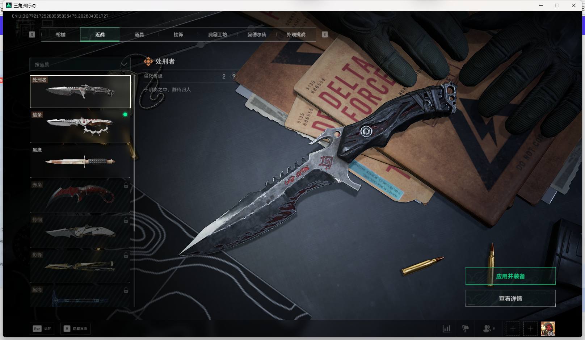Viewport: 585px width, 340px height.
Task: Select the locked 赤枭 karambit thumbnail
Action: pos(80,197)
